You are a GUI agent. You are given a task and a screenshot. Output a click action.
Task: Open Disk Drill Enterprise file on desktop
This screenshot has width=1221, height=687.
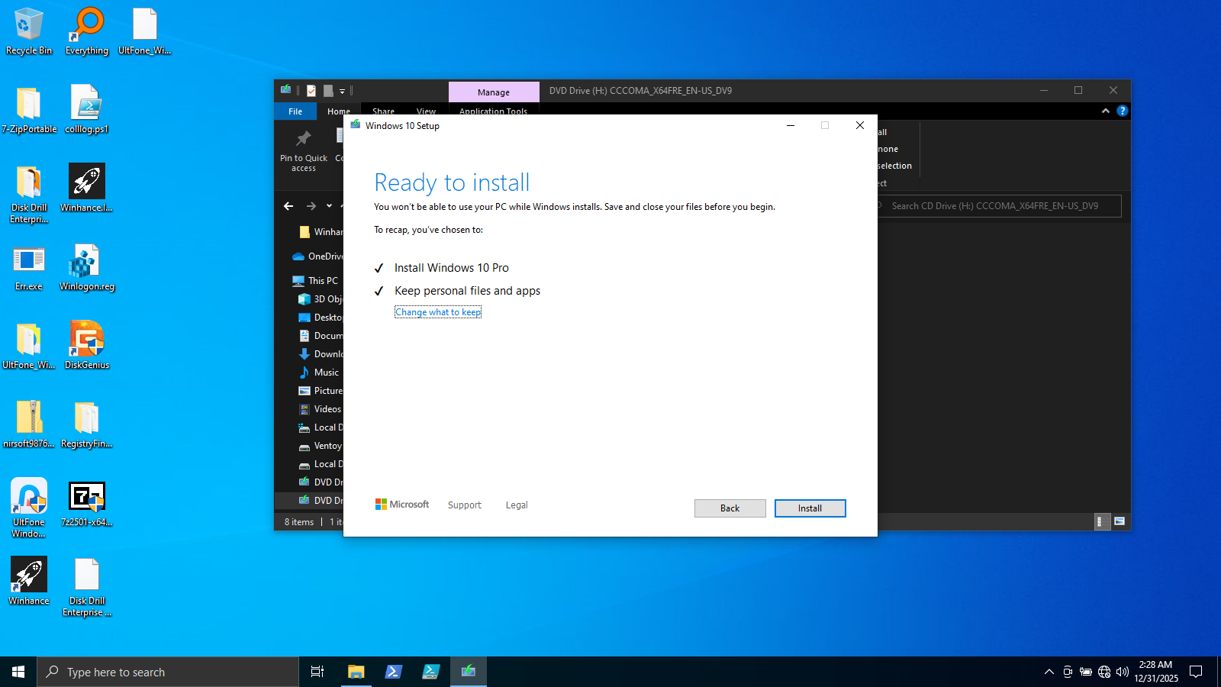pos(87,588)
